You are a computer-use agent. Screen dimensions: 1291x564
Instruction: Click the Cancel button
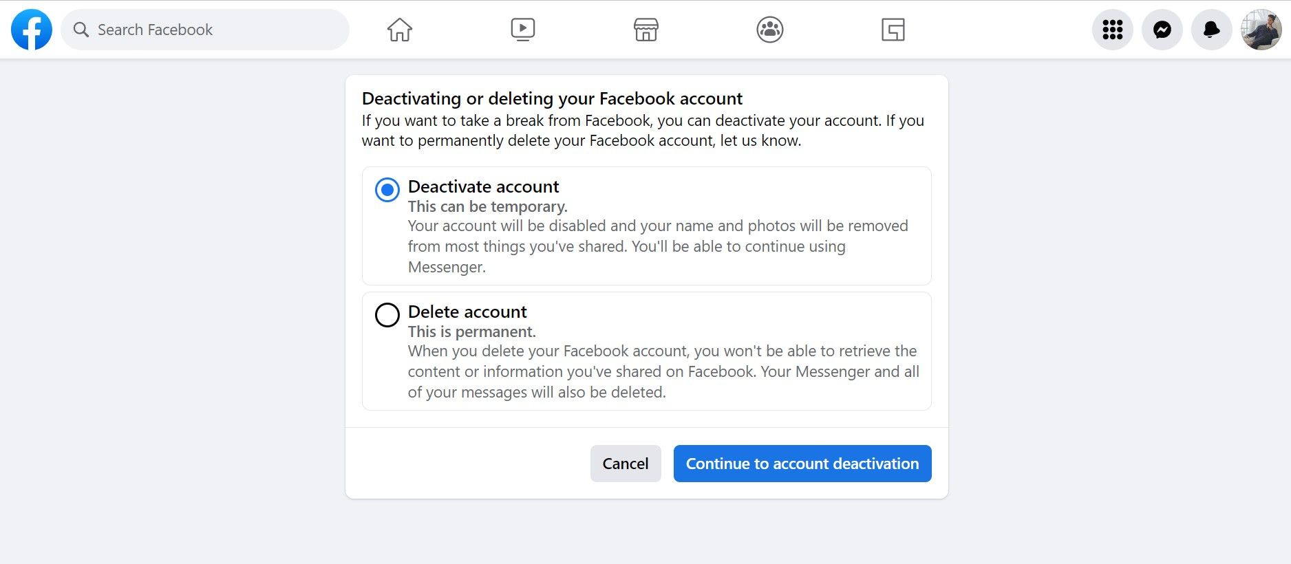click(625, 464)
